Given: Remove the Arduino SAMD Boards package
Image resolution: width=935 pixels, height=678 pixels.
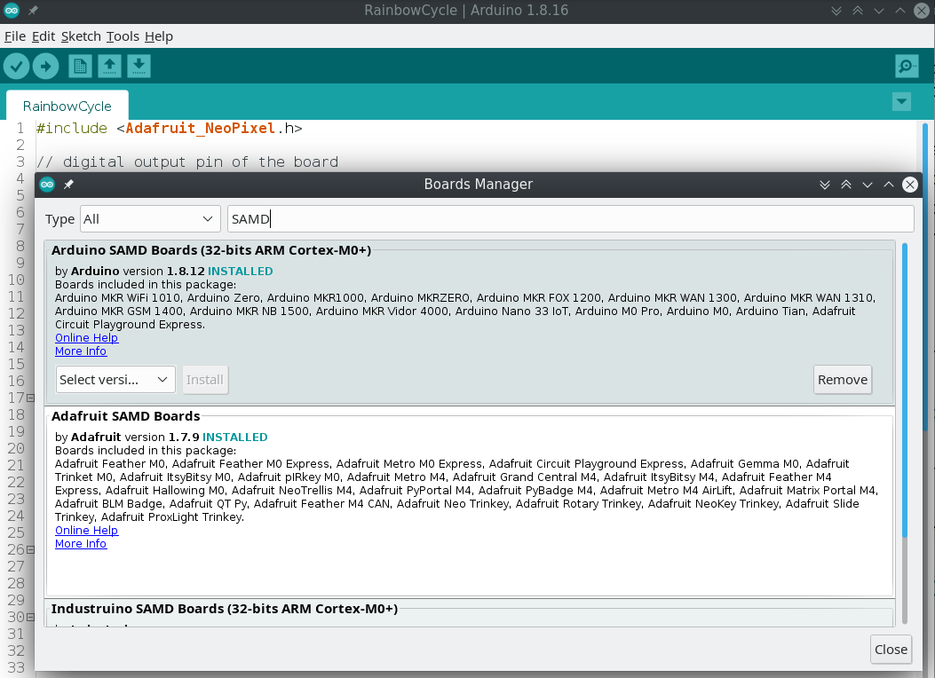Looking at the screenshot, I should tap(842, 379).
